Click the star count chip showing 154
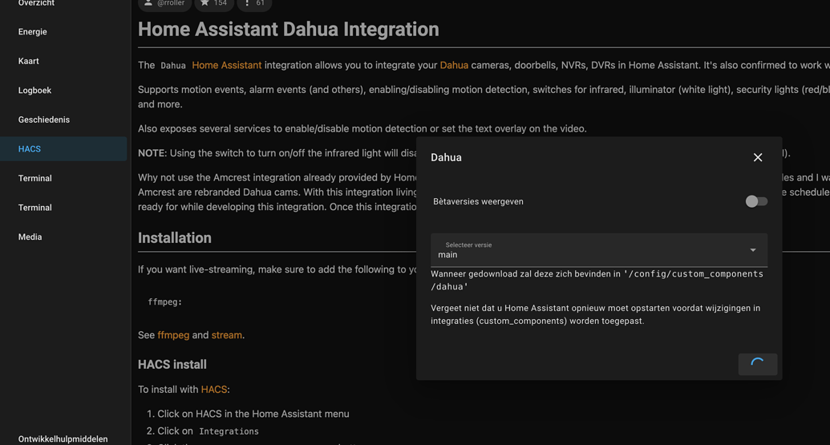830x445 pixels. pos(214,4)
